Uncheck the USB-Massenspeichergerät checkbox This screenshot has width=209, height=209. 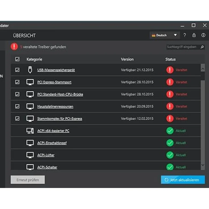point(17,70)
